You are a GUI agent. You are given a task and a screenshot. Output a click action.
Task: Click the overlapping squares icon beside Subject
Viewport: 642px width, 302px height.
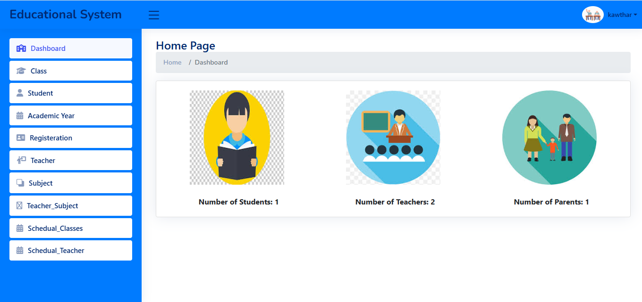coord(20,183)
